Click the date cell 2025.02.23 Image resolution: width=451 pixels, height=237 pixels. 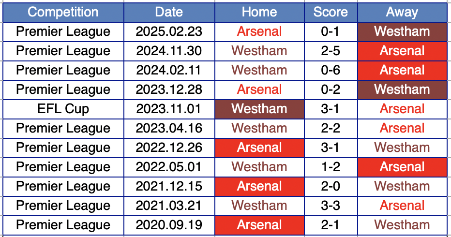169,31
